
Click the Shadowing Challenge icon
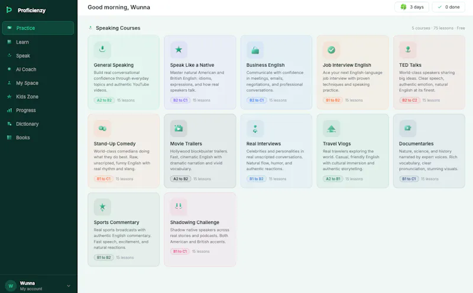click(179, 207)
